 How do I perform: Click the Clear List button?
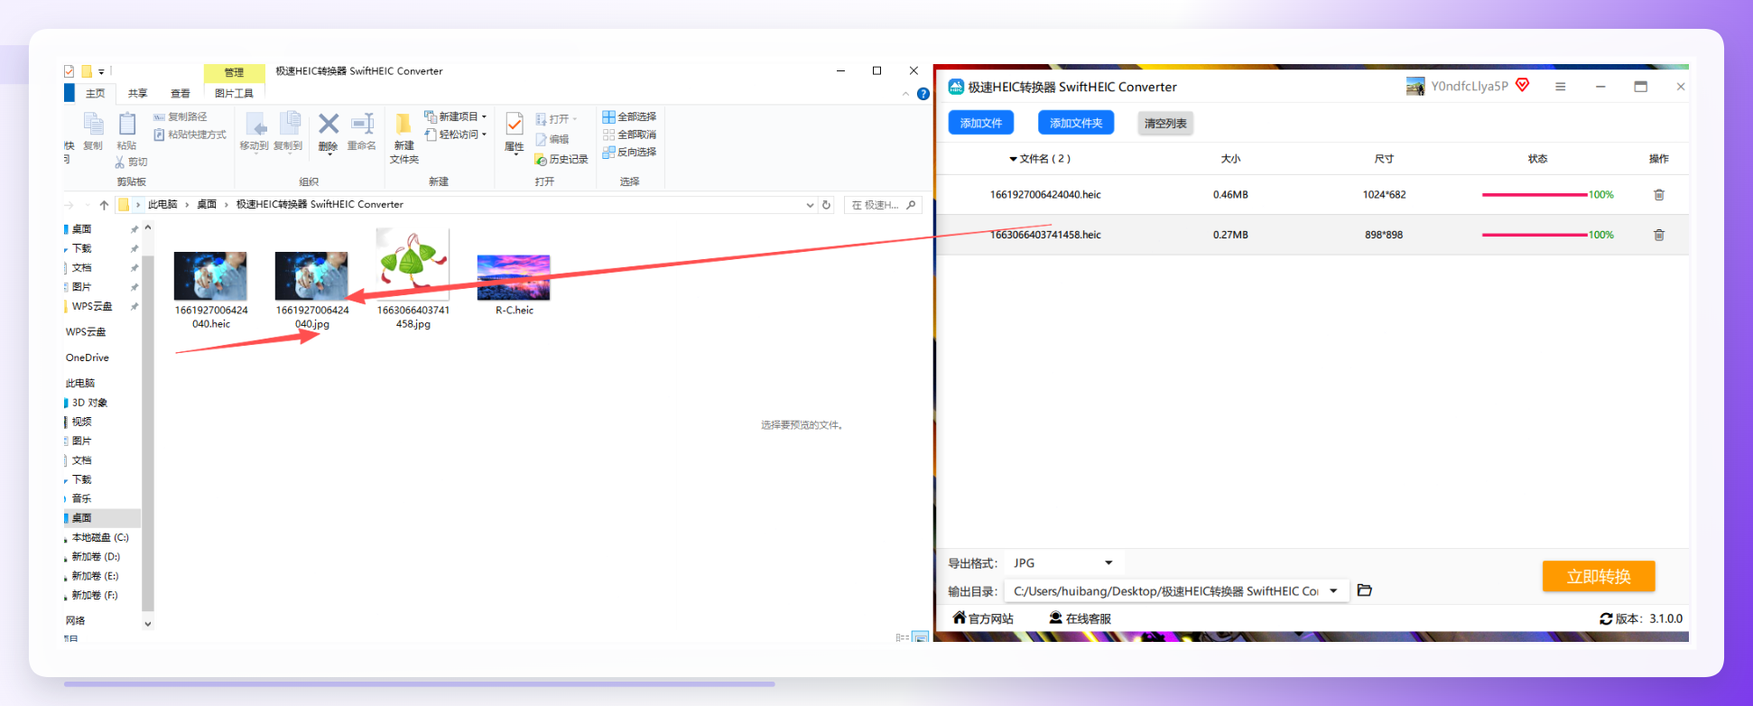(1165, 123)
